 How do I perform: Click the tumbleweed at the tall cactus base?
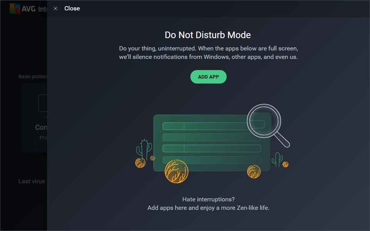(x=140, y=163)
